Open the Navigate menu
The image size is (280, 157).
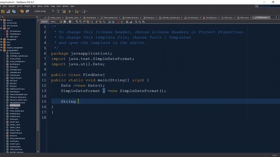[x=12, y=6]
